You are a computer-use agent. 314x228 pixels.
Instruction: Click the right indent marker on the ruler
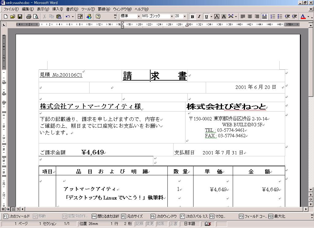point(187,25)
